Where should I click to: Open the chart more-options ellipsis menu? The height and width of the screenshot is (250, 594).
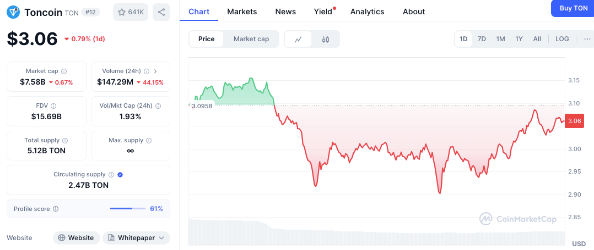coord(587,39)
